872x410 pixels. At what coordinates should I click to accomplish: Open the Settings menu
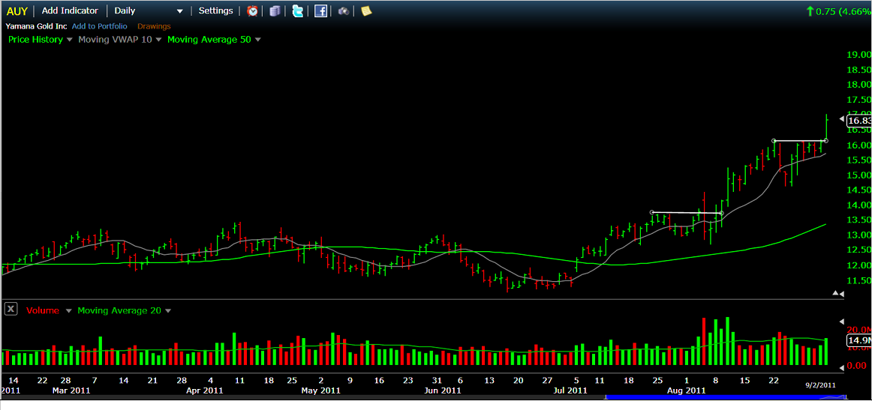point(215,11)
